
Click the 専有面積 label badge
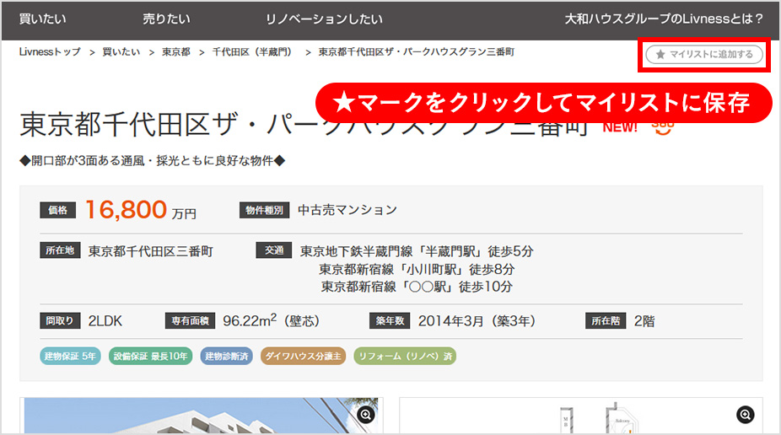tap(190, 321)
